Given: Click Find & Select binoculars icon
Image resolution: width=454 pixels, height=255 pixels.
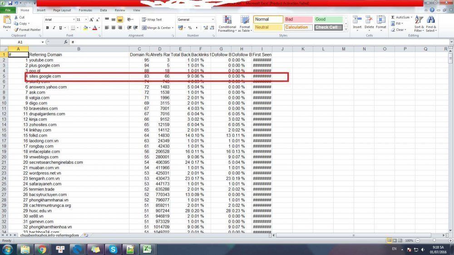Looking at the screenshot, I should point(431,20).
